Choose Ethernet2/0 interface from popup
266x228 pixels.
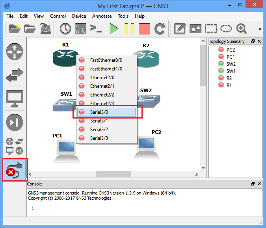(106, 78)
